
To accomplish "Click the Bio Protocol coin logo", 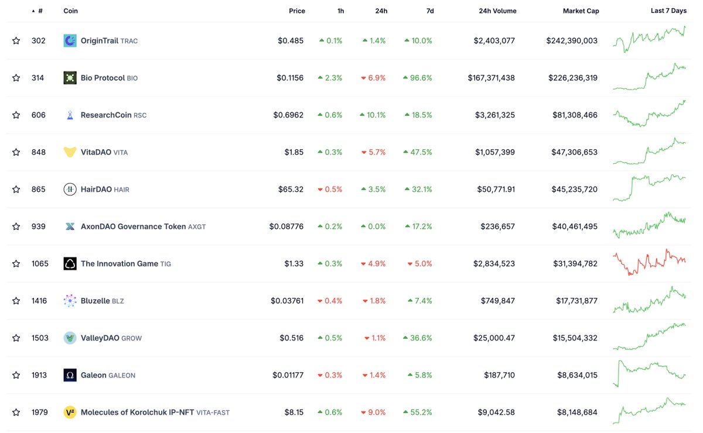I will tap(70, 78).
